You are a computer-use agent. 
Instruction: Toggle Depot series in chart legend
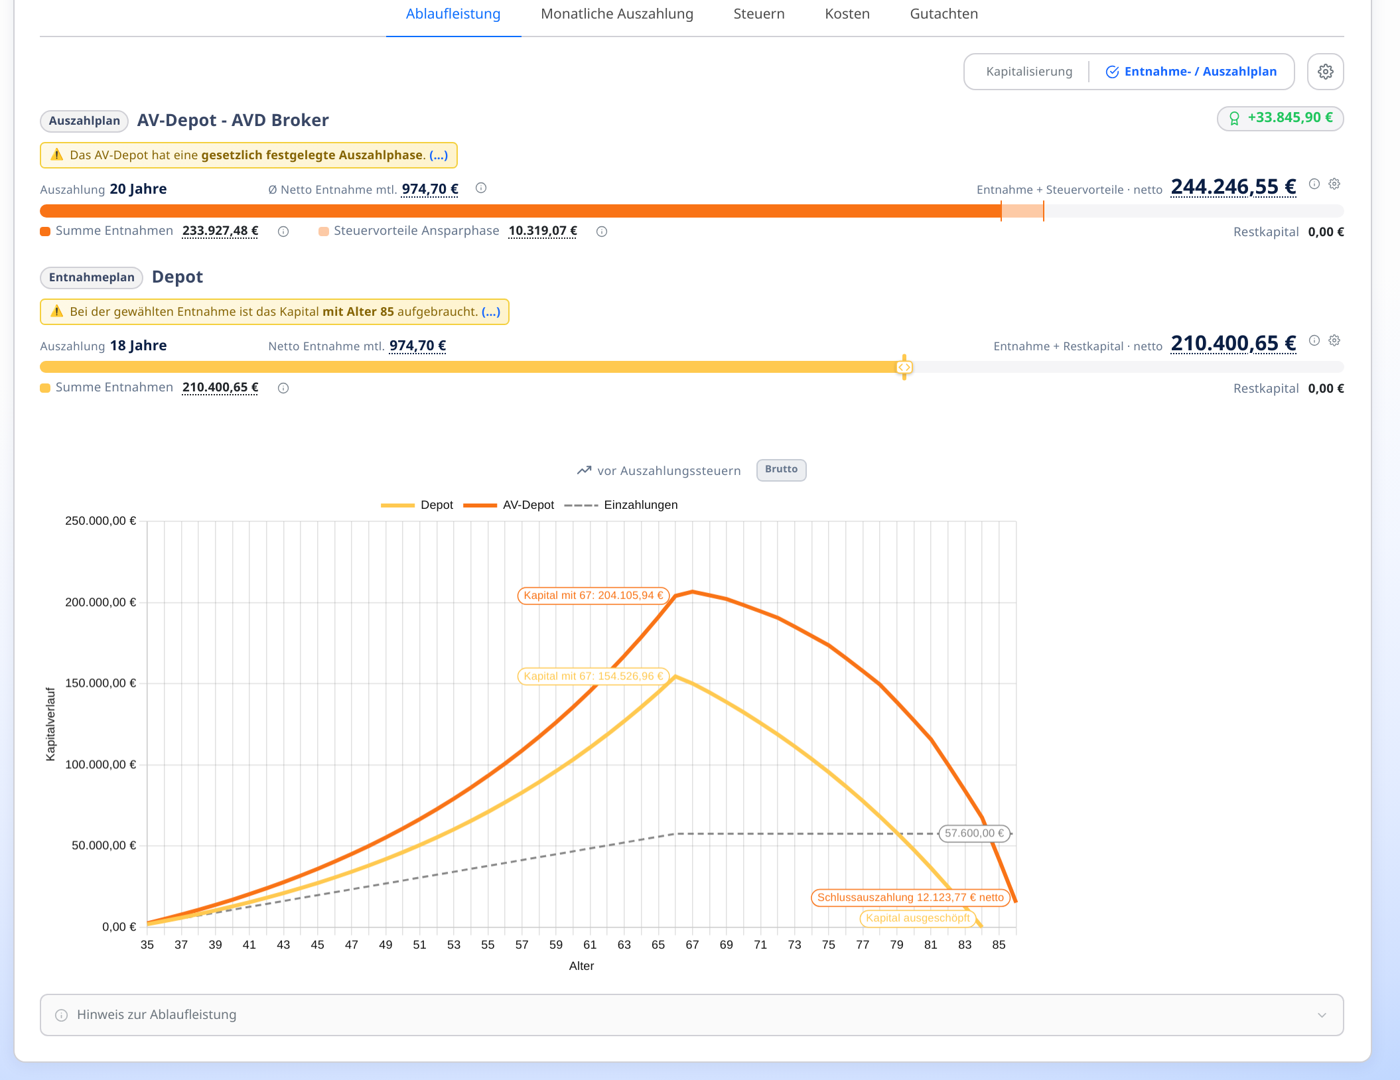417,505
